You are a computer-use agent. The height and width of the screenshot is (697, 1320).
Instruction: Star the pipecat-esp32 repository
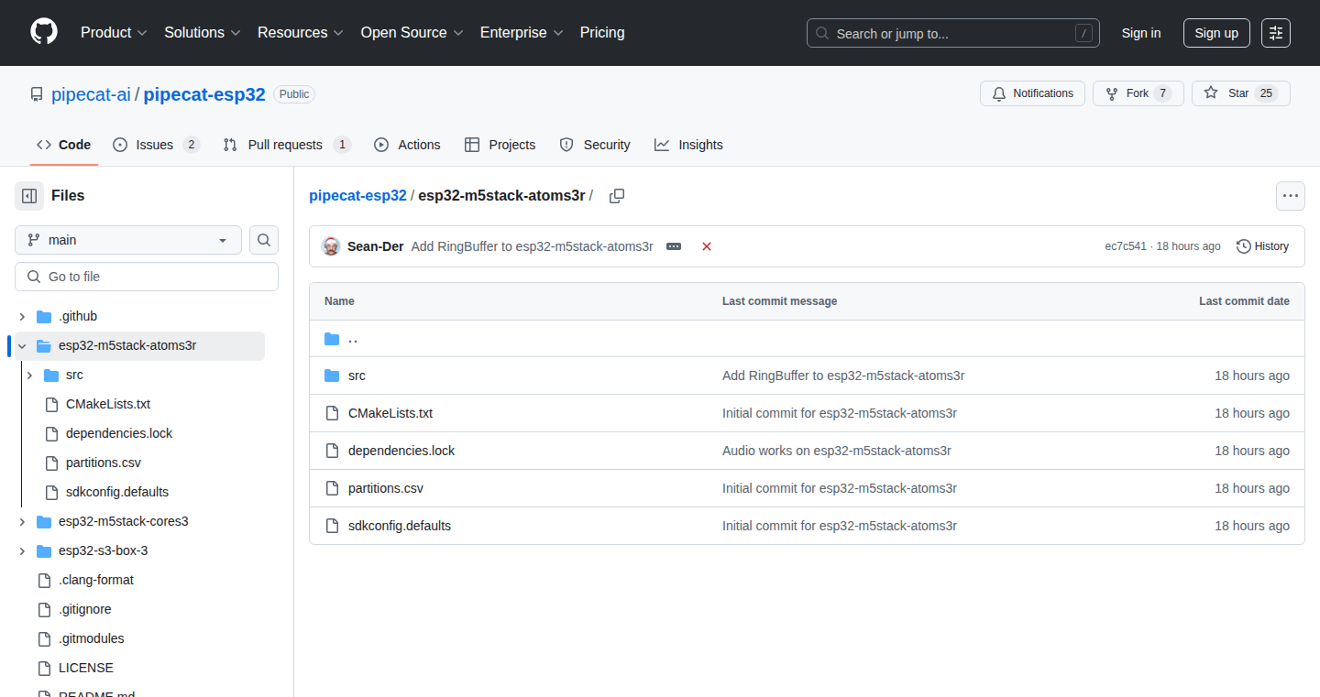pos(1241,93)
